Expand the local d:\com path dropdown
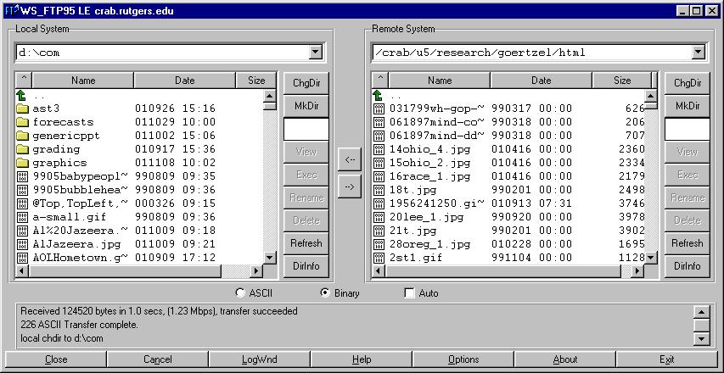This screenshot has width=724, height=373. [316, 53]
